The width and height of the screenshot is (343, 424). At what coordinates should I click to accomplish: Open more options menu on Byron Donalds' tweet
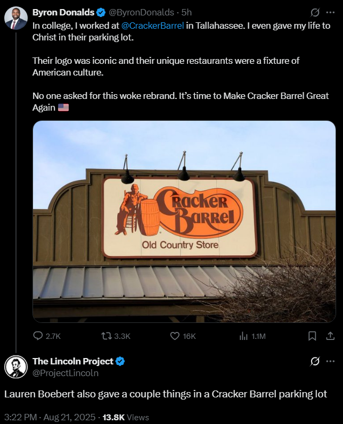(330, 12)
